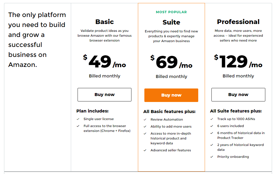Click the $49 /mo price
This screenshot has width=275, height=174.
(x=105, y=62)
